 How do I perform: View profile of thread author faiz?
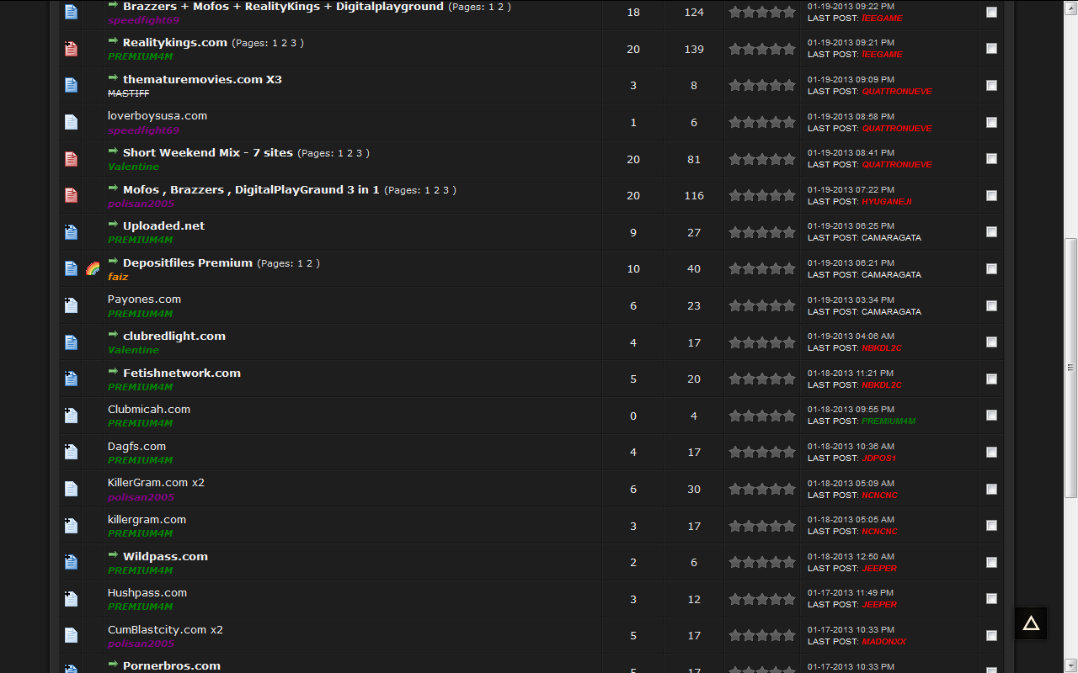click(x=118, y=277)
